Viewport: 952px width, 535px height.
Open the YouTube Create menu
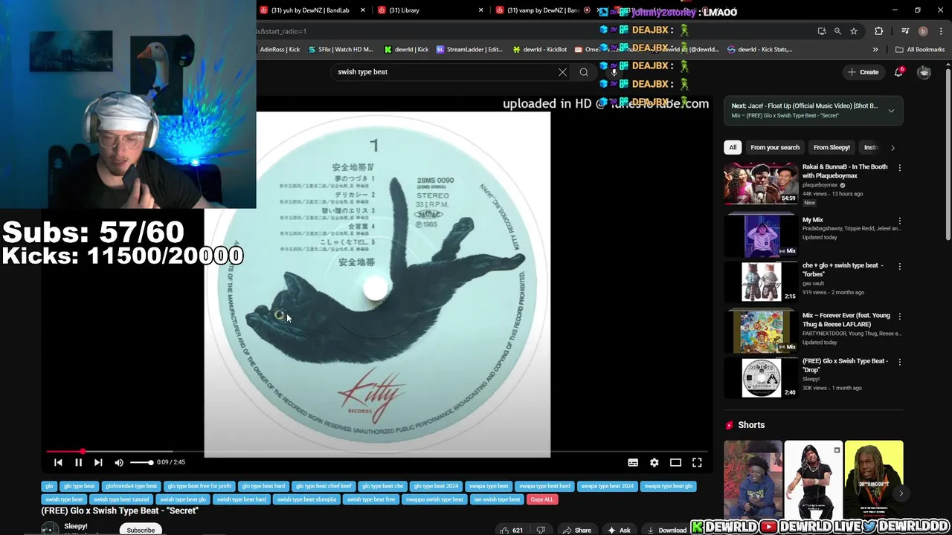pos(863,72)
